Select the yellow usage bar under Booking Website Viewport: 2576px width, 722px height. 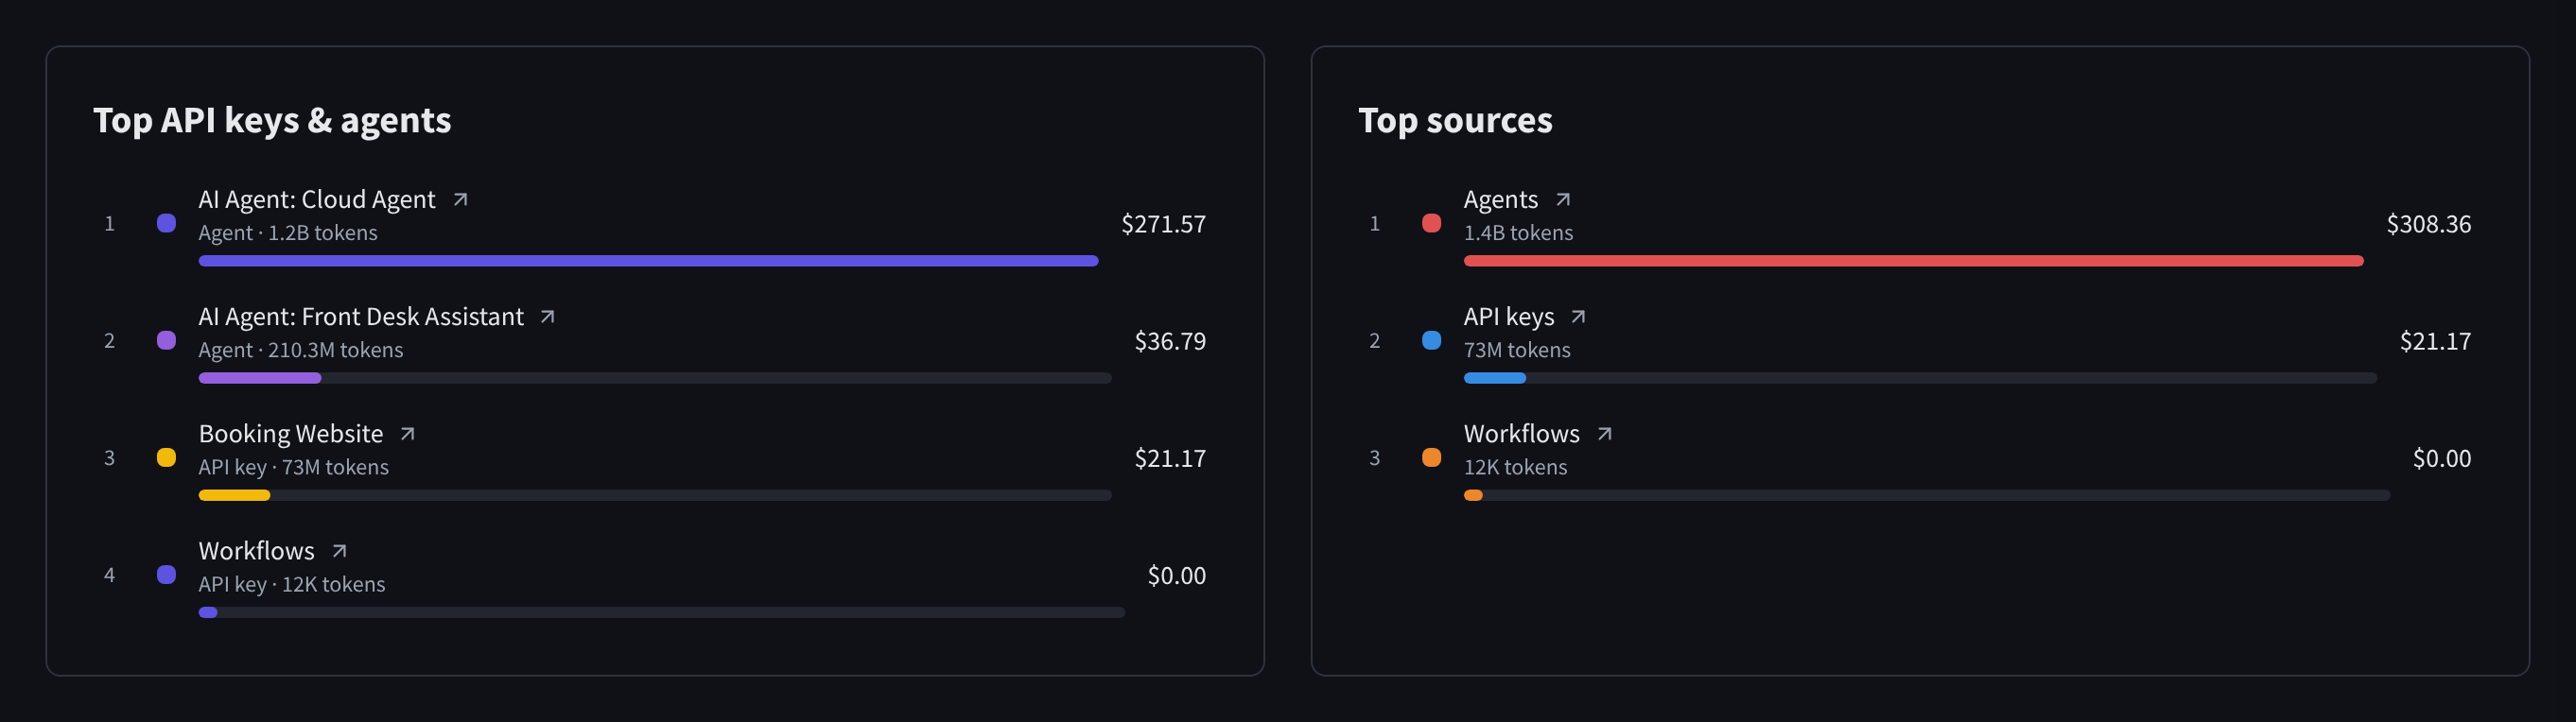pyautogui.click(x=234, y=495)
